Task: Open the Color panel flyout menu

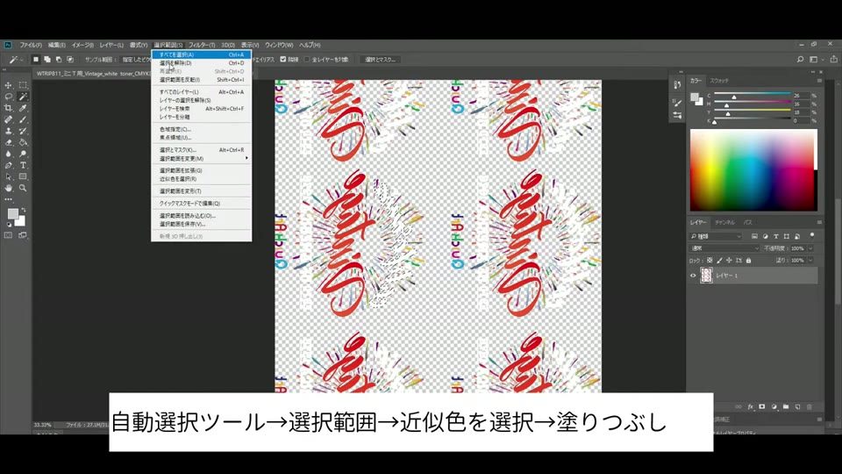Action: point(819,80)
